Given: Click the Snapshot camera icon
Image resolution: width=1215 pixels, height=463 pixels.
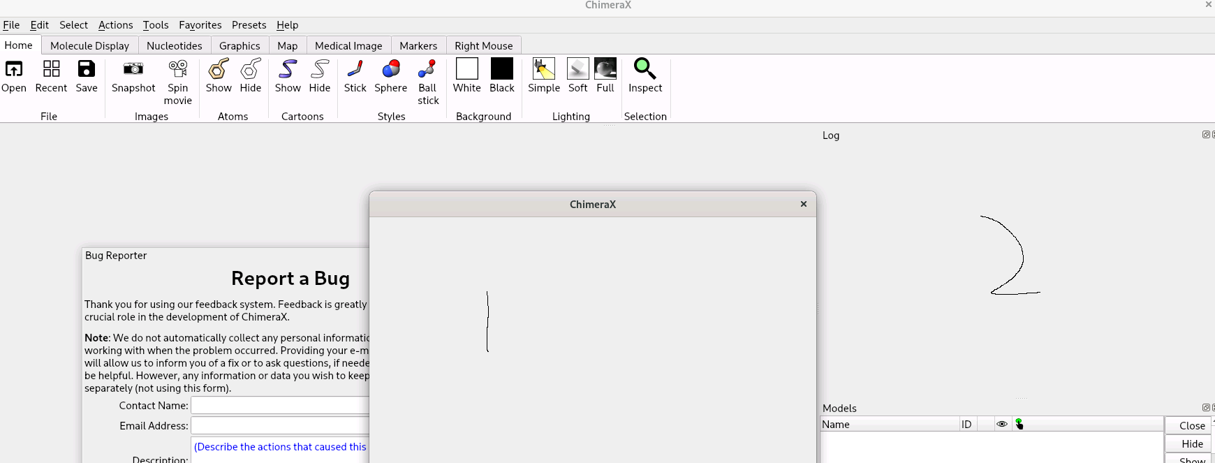Looking at the screenshot, I should point(133,69).
